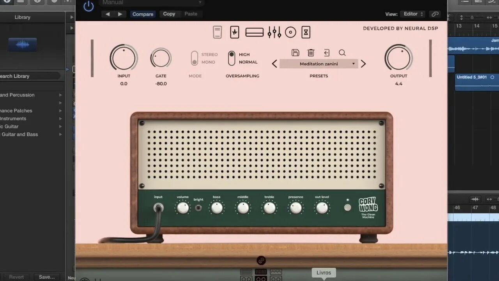The width and height of the screenshot is (499, 281).
Task: Expand the 'Guitar and Bass' library category arrow
Action: click(x=60, y=134)
